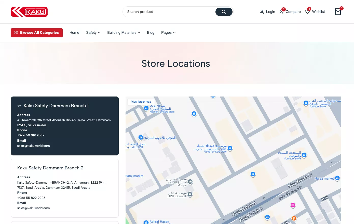
Task: Select the Harez market map pin
Action: point(337,178)
